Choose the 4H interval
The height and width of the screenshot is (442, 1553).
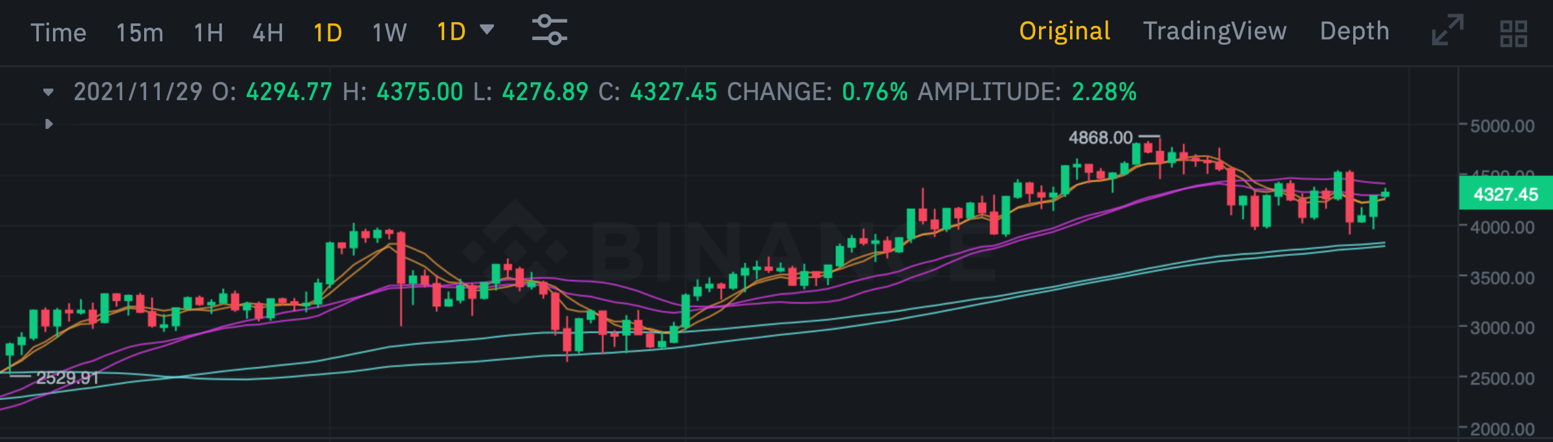[x=268, y=32]
